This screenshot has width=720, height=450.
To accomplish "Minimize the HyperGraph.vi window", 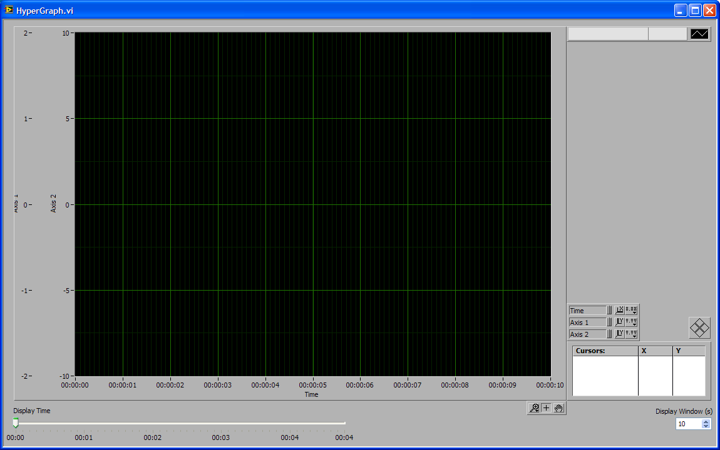I will click(681, 10).
